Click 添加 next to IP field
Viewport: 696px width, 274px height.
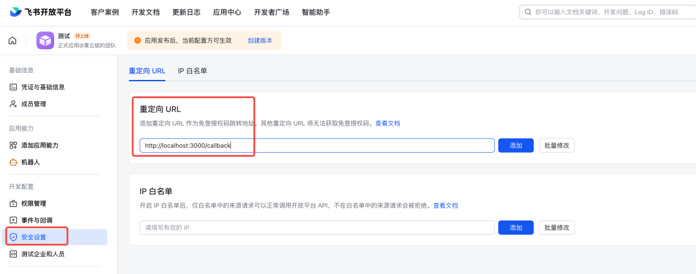[x=516, y=228]
